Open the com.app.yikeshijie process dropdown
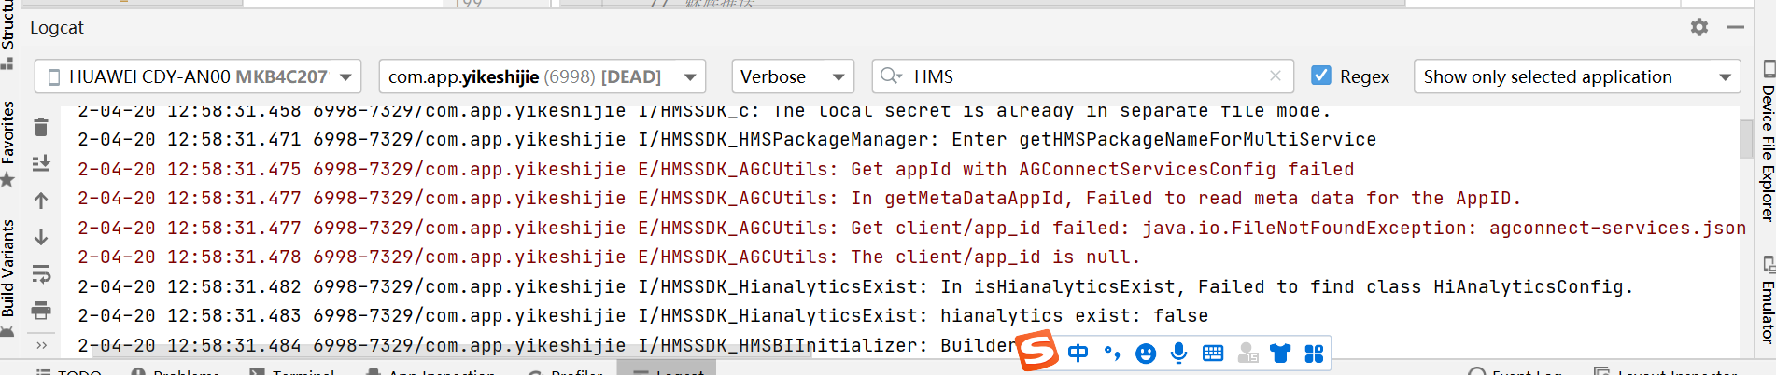Image resolution: width=1776 pixels, height=375 pixels. [x=542, y=76]
